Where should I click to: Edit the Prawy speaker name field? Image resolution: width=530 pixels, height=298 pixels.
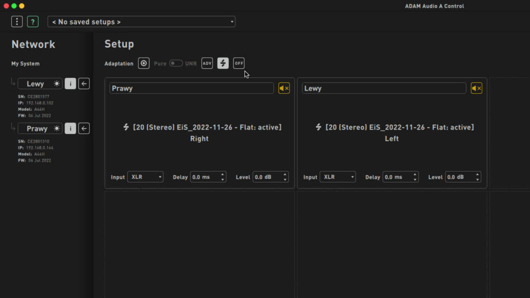pyautogui.click(x=192, y=88)
